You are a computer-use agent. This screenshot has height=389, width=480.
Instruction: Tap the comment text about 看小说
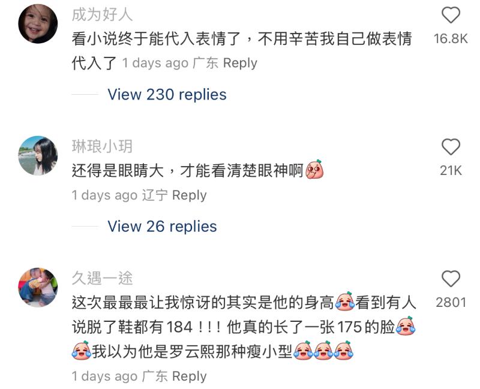click(x=242, y=51)
